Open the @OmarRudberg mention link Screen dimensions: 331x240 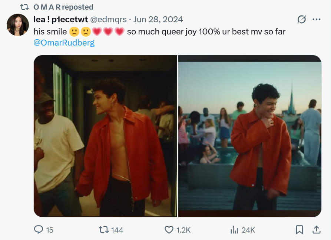click(64, 43)
